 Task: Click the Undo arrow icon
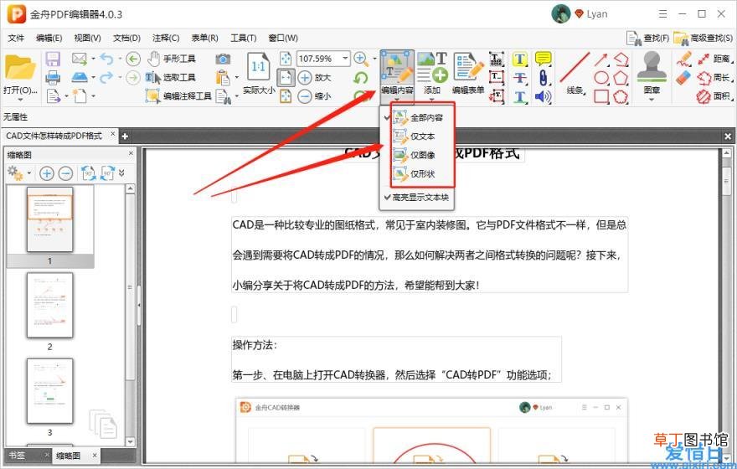tap(106, 59)
